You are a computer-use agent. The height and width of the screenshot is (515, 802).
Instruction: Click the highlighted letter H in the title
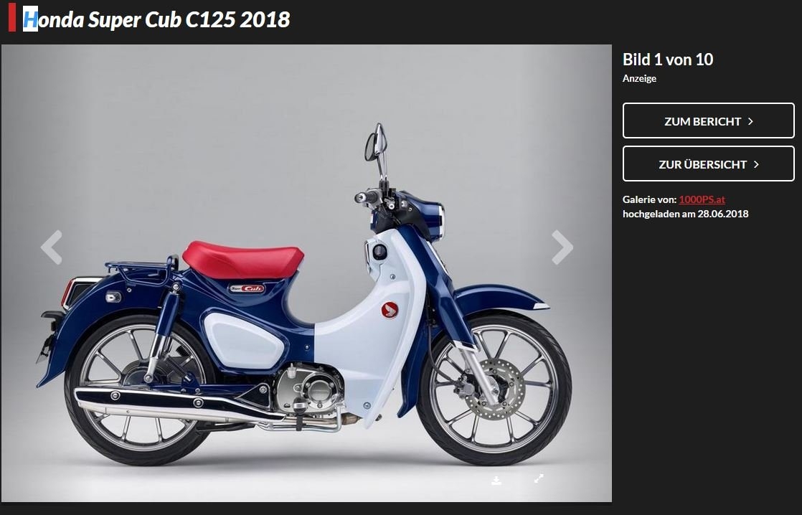pyautogui.click(x=30, y=19)
